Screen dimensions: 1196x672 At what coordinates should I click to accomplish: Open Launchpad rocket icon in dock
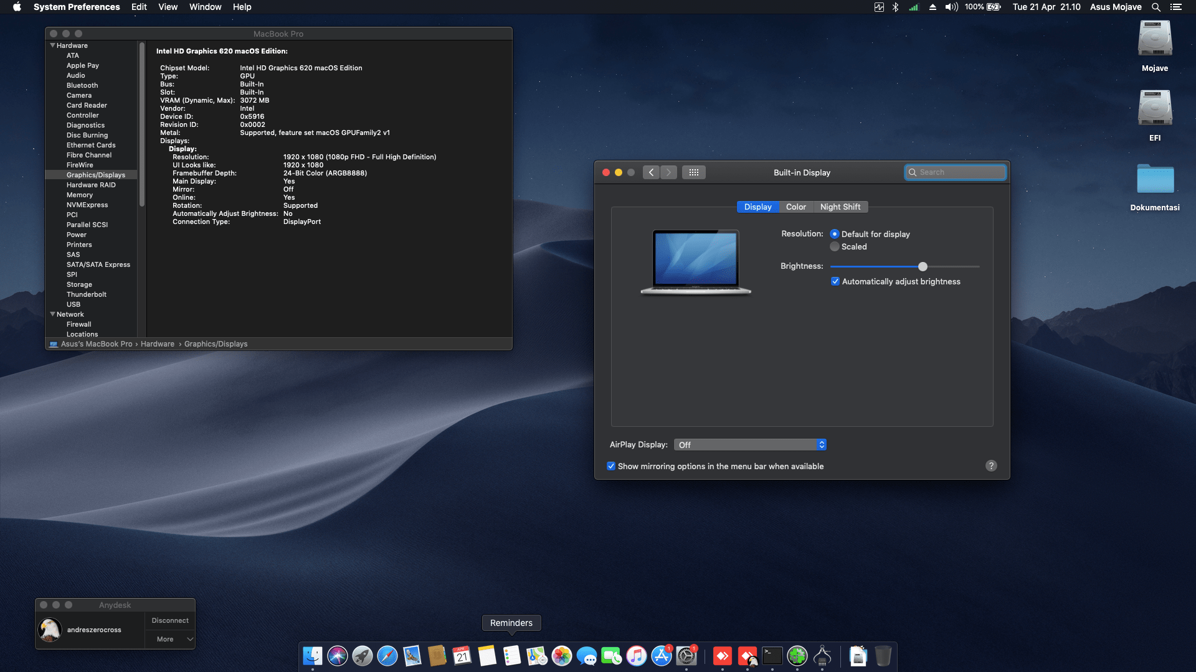pos(363,656)
